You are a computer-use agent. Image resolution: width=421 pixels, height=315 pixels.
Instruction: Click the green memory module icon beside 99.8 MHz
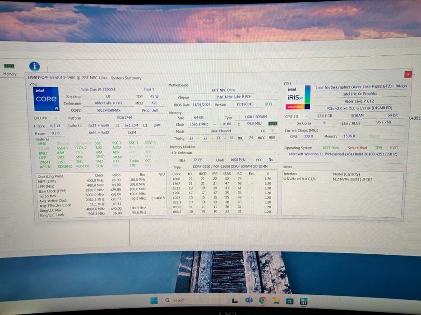273,123
